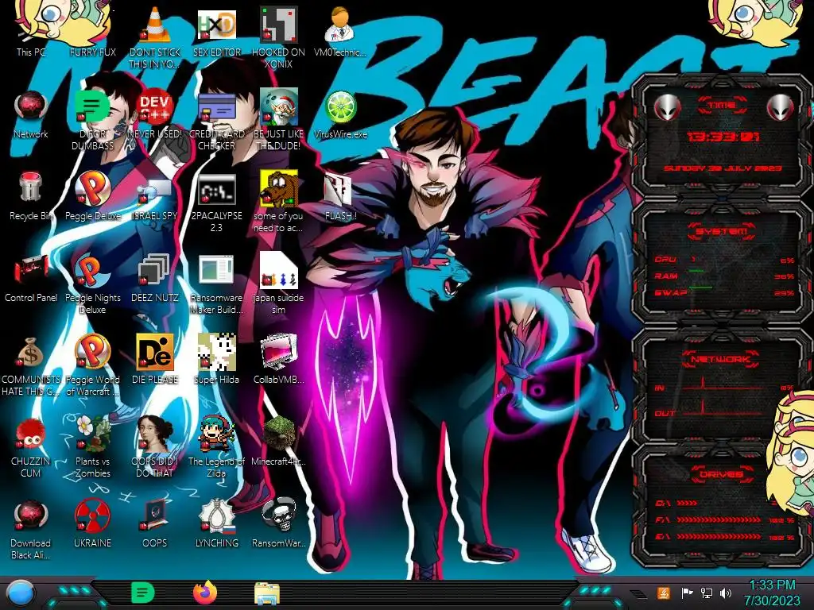
Task: Open the Action Center flag tray icon
Action: coord(687,593)
